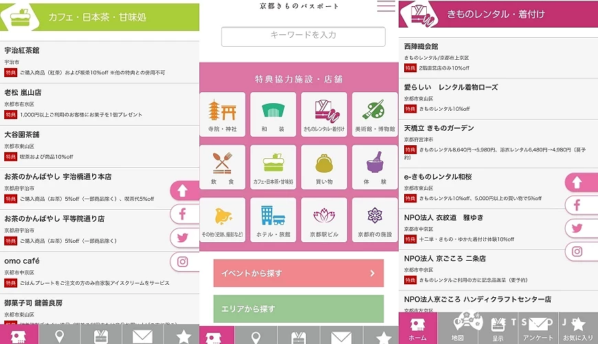Open the 飲食 dining category
Screen dimensions: 598x344
[x=222, y=167]
